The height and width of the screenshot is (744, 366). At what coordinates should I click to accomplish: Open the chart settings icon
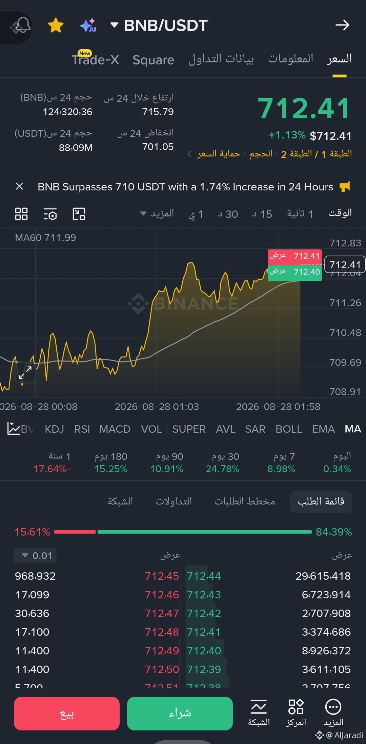(50, 214)
